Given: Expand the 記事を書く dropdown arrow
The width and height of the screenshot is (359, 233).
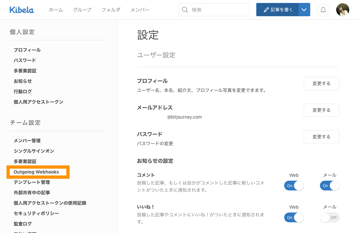Looking at the screenshot, I should pyautogui.click(x=304, y=10).
